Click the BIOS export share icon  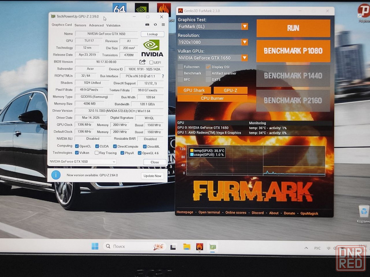pyautogui.click(x=142, y=62)
